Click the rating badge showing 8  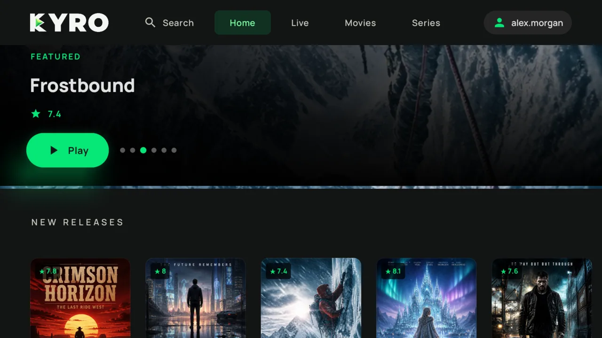pos(160,271)
